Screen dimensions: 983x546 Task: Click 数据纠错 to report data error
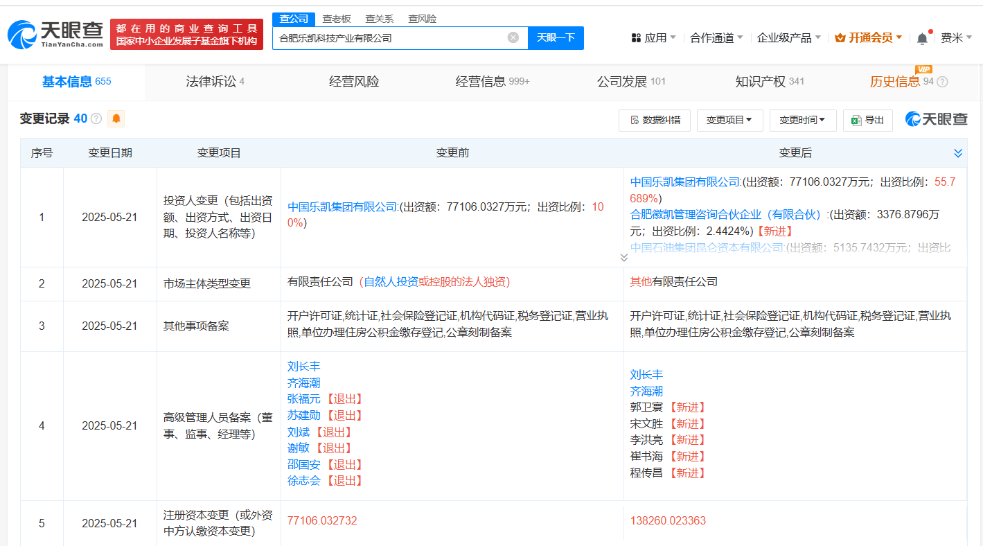pos(654,120)
